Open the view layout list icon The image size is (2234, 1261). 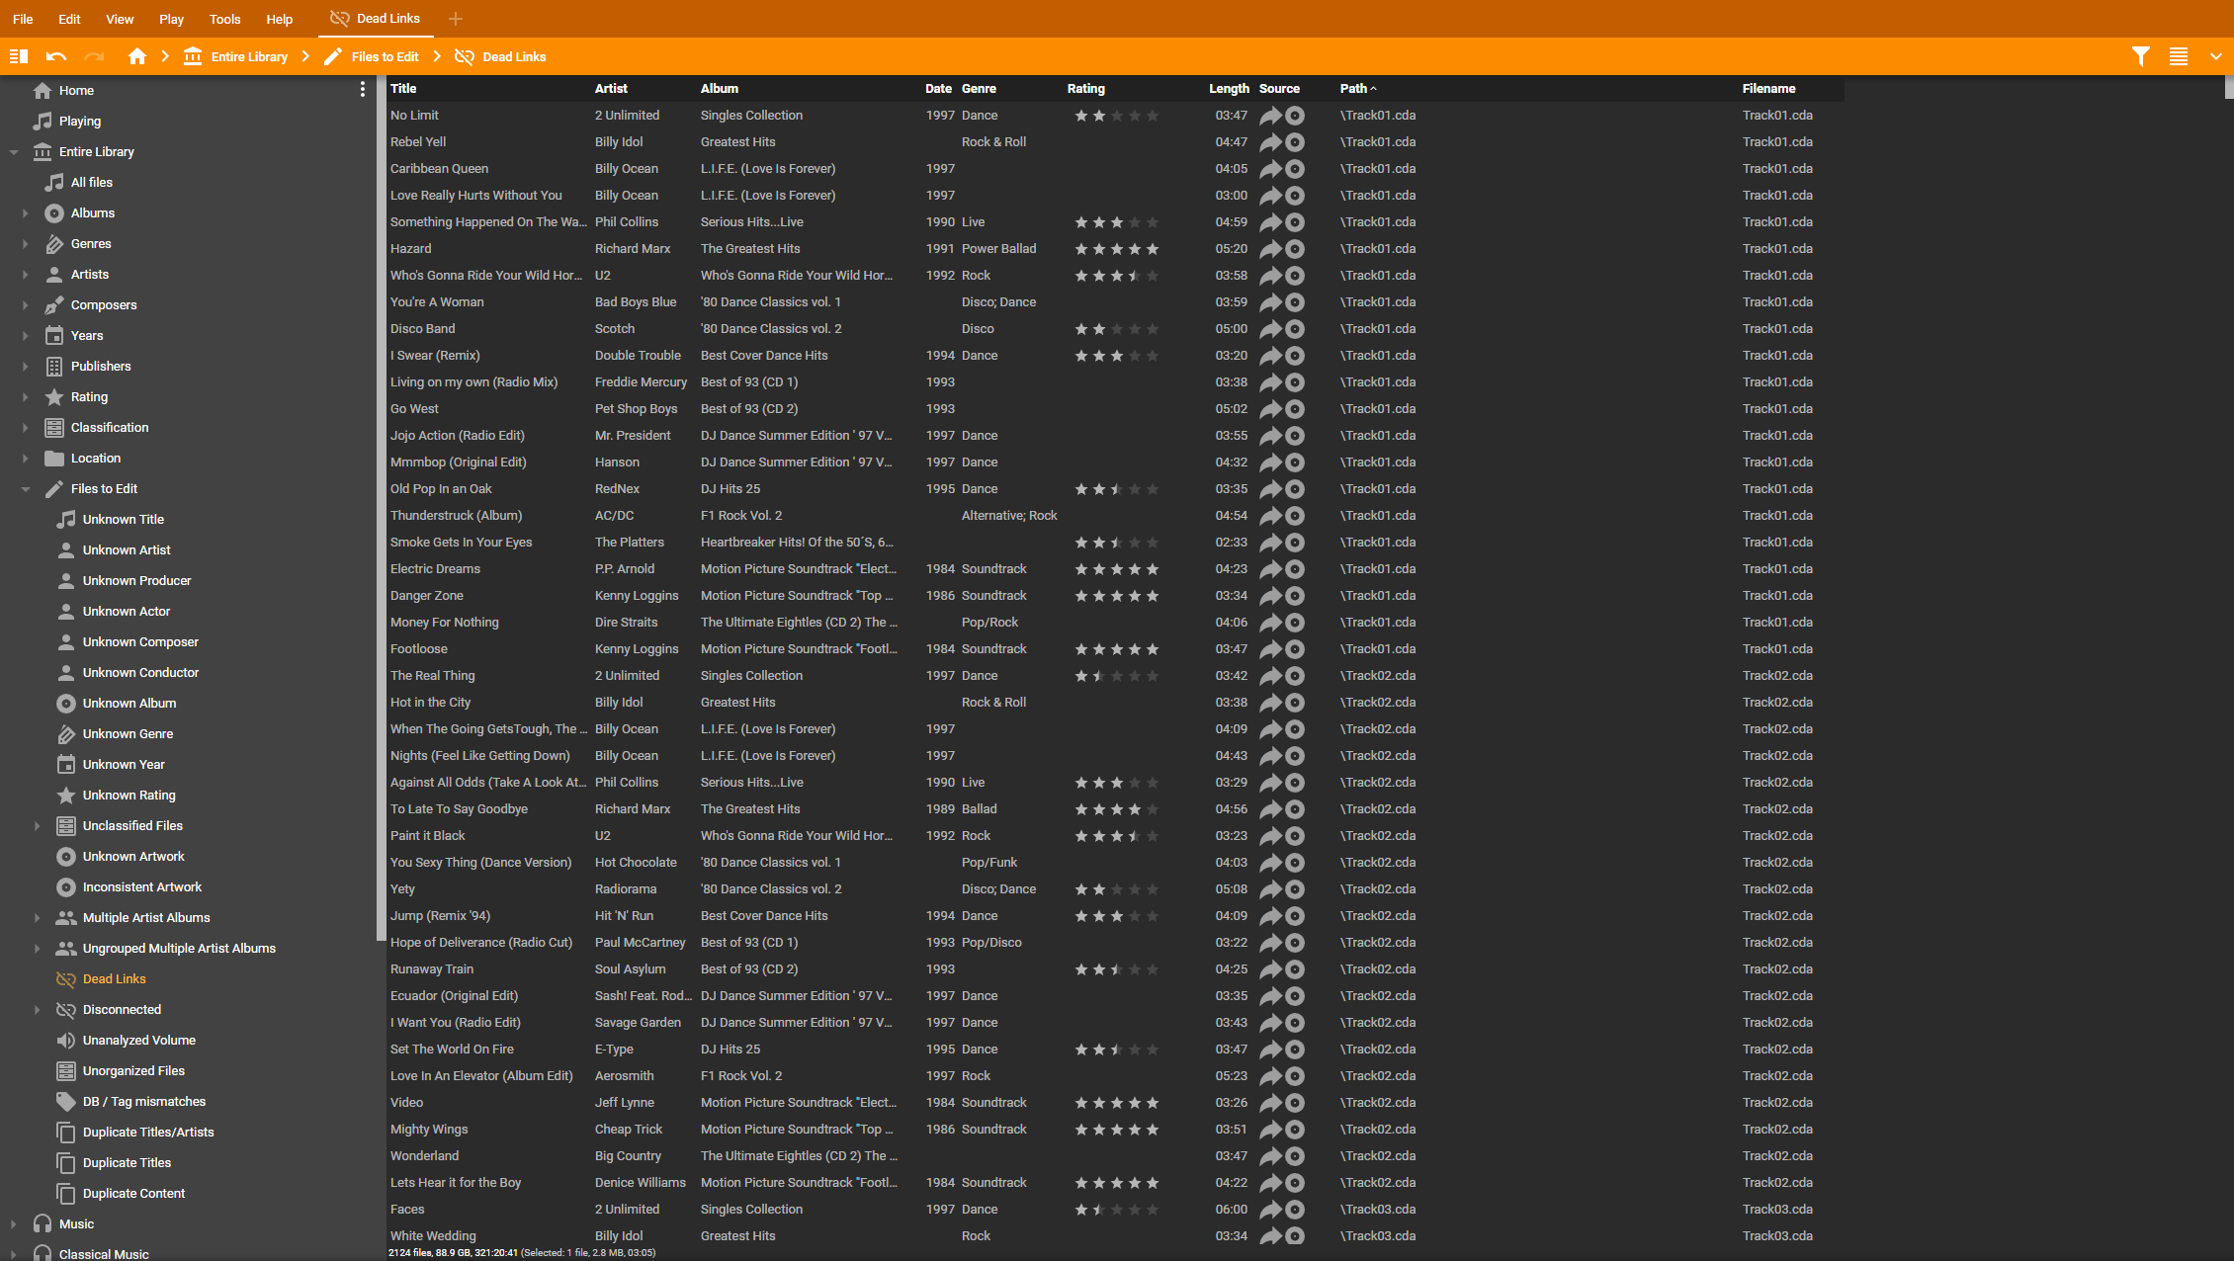point(2179,56)
